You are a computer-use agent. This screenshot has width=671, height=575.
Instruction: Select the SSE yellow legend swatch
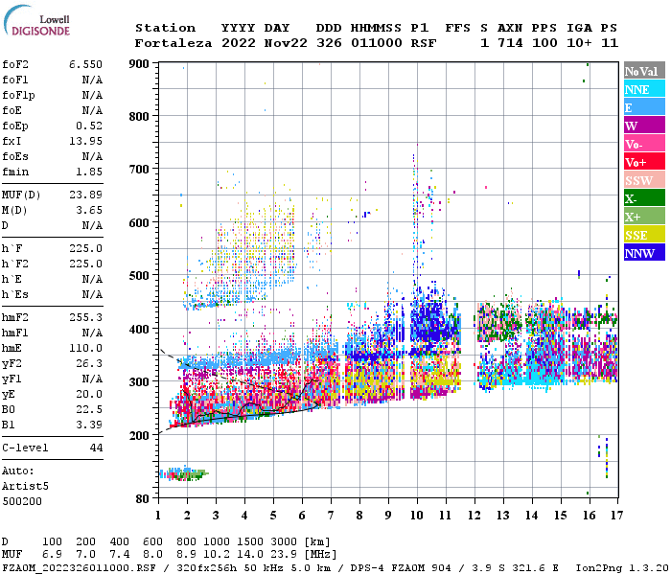tap(644, 235)
